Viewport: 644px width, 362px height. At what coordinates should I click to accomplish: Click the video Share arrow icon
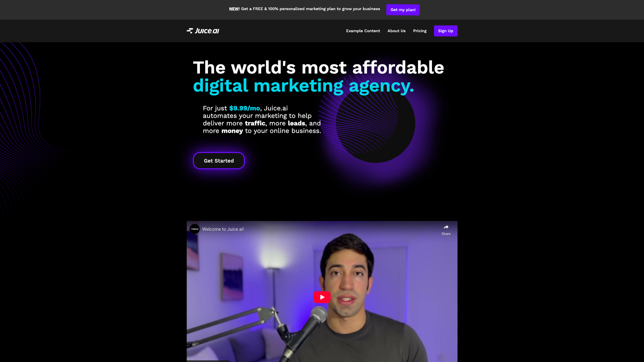click(446, 227)
